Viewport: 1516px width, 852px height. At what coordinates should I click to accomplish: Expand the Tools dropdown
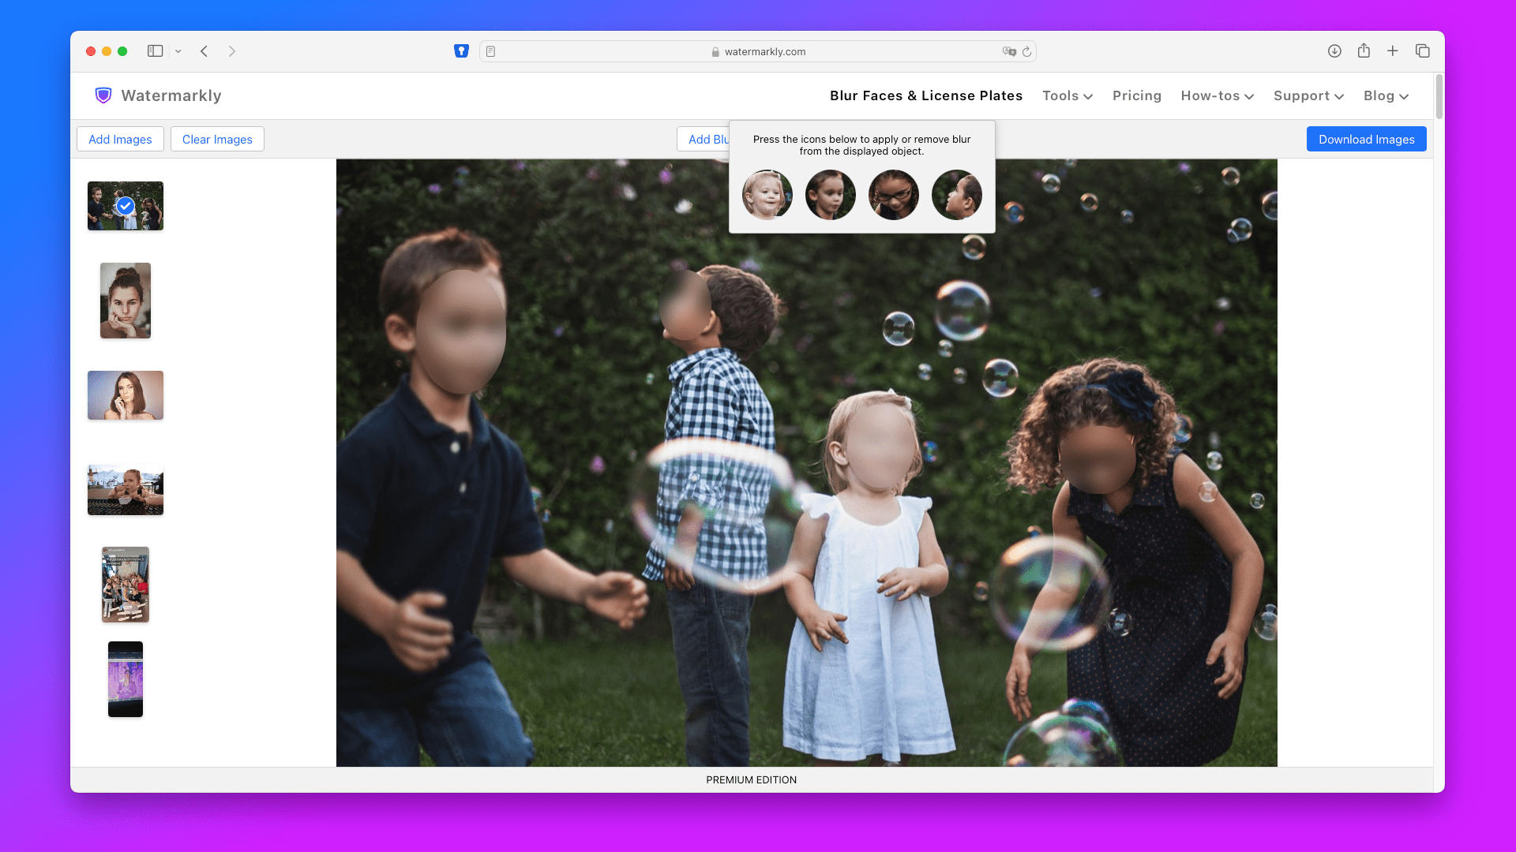[1066, 95]
